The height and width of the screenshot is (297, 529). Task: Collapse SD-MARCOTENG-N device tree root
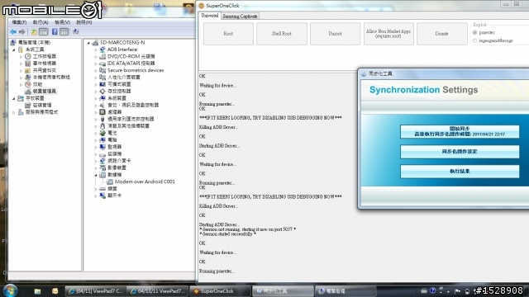coord(88,43)
